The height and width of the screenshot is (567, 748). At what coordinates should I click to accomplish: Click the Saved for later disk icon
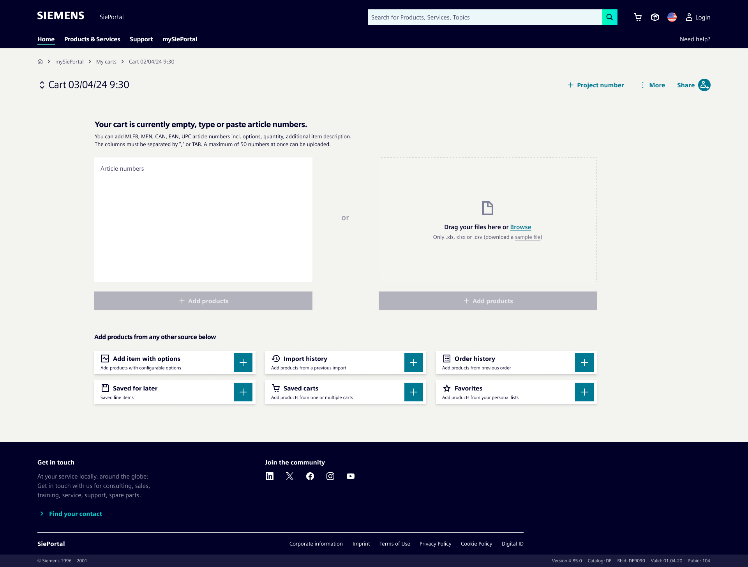point(105,388)
